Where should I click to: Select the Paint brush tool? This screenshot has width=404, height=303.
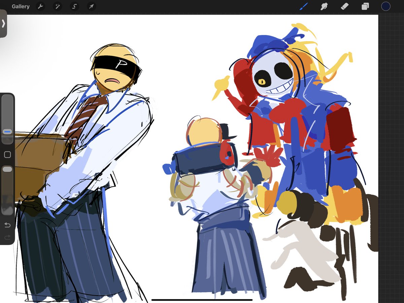304,6
